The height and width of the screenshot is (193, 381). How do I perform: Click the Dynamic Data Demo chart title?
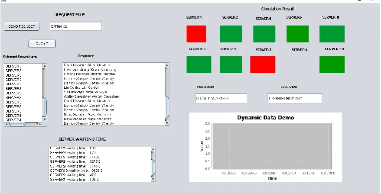point(266,118)
